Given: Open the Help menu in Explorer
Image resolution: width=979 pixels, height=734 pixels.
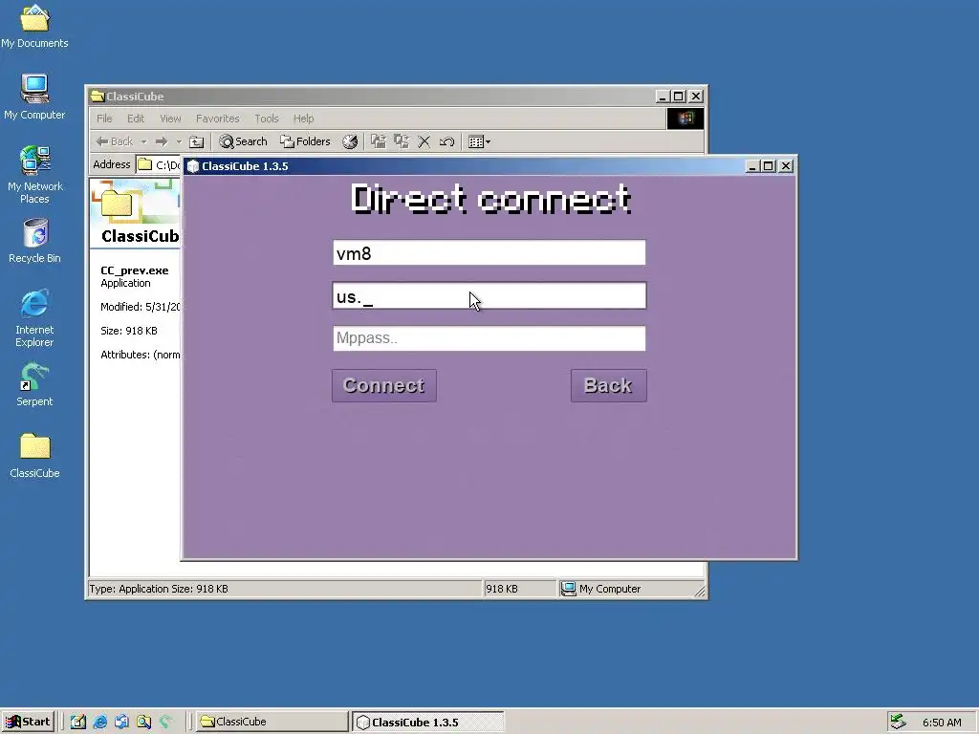Looking at the screenshot, I should click(303, 118).
